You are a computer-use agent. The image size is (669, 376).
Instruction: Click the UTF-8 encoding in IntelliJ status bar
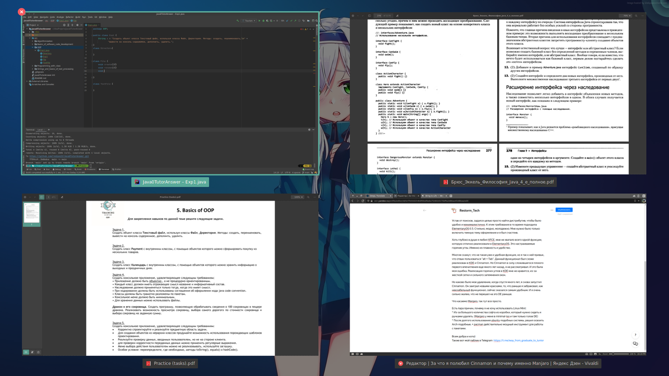[288, 173]
